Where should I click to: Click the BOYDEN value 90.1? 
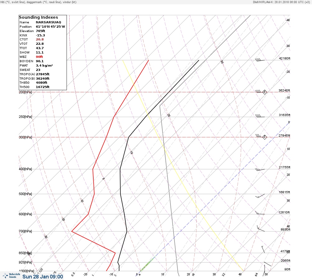pyautogui.click(x=40, y=61)
